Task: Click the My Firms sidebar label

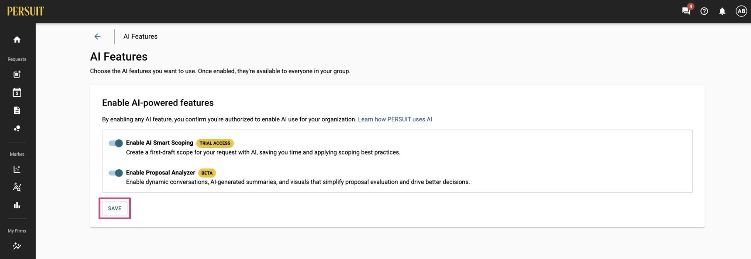Action: tap(17, 231)
